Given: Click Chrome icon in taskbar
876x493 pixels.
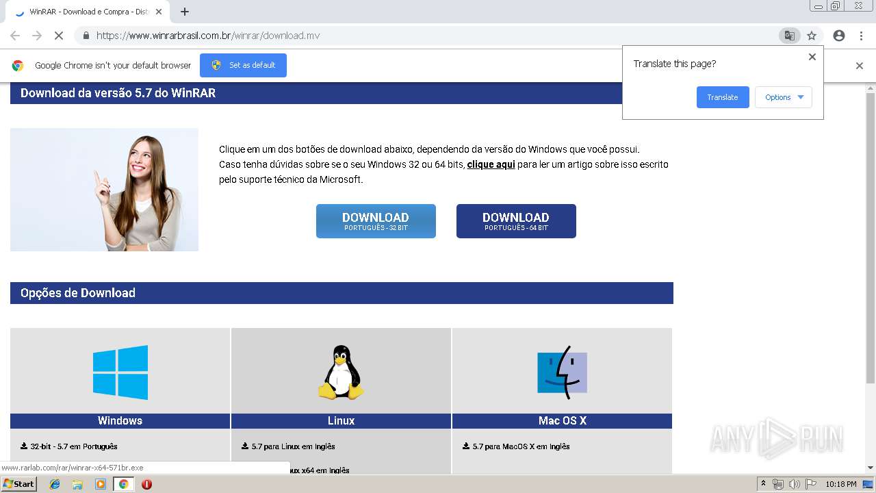Looking at the screenshot, I should [x=124, y=484].
